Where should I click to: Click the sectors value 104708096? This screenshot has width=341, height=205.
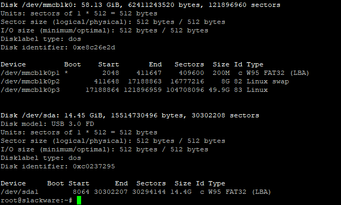tap(185, 90)
